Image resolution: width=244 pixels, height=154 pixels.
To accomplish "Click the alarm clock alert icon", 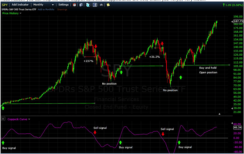I will click(75, 5).
